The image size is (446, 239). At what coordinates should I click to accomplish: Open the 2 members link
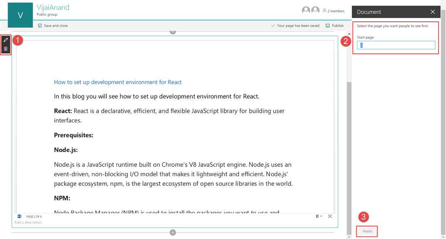point(334,11)
